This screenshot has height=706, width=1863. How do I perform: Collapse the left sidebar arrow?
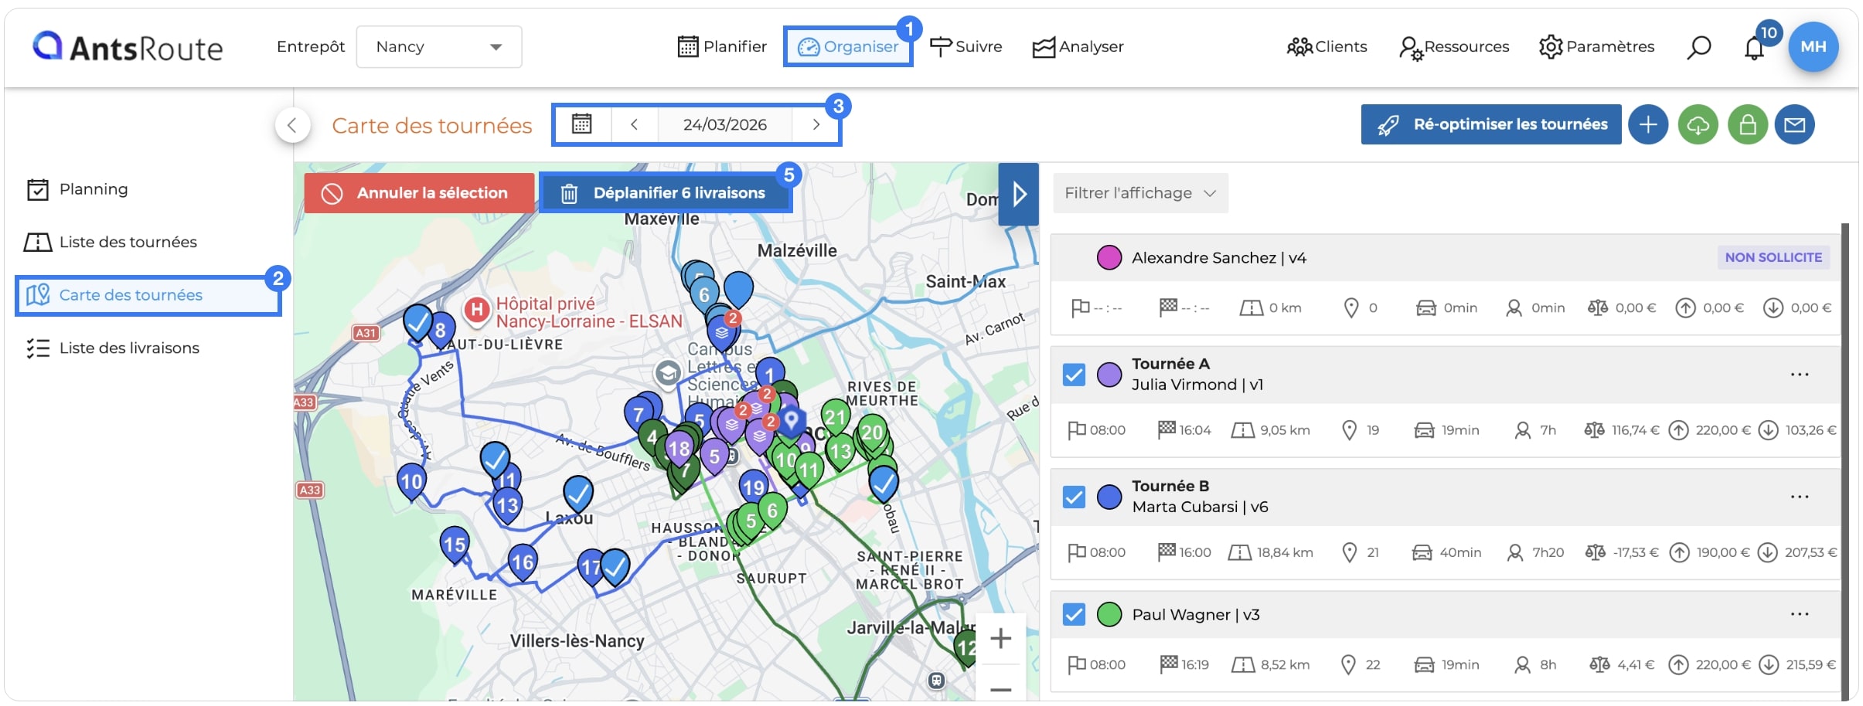tap(292, 124)
